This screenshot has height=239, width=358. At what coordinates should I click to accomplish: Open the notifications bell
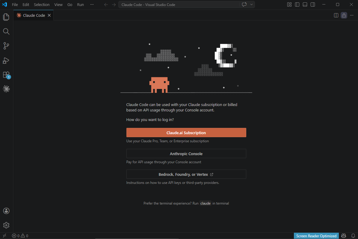pyautogui.click(x=353, y=236)
